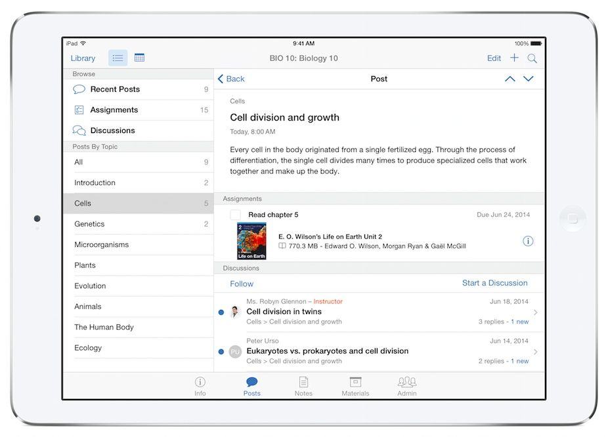The width and height of the screenshot is (608, 437).
Task: Tap Wi-Fi icon in status bar
Action: pyautogui.click(x=83, y=43)
